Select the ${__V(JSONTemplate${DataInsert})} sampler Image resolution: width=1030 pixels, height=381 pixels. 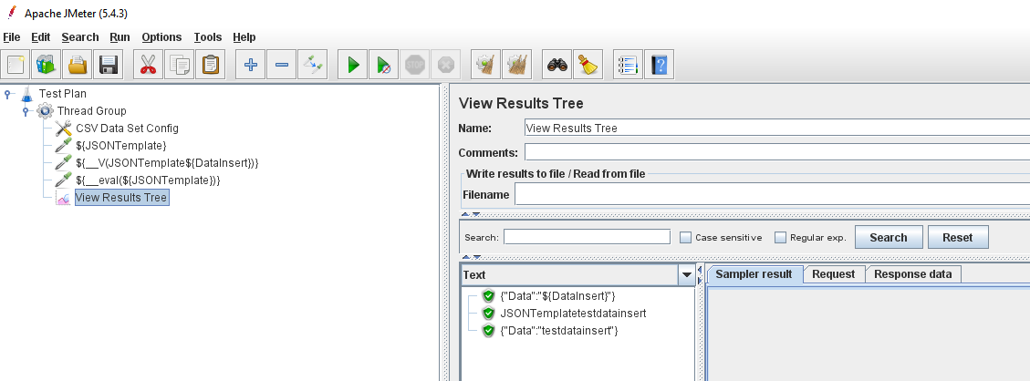click(167, 162)
